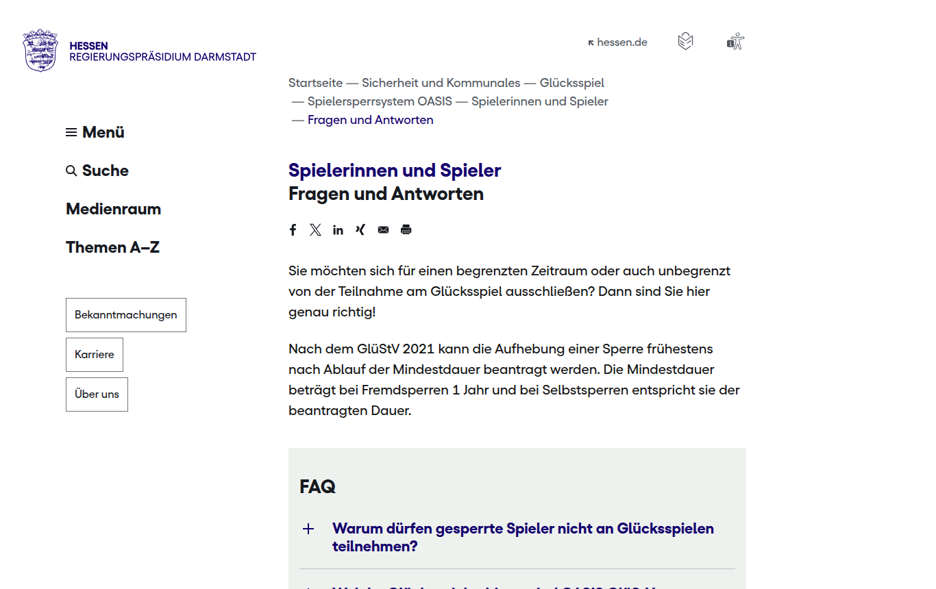Screen dimensions: 936x589
Task: Share page on X
Action: click(315, 229)
